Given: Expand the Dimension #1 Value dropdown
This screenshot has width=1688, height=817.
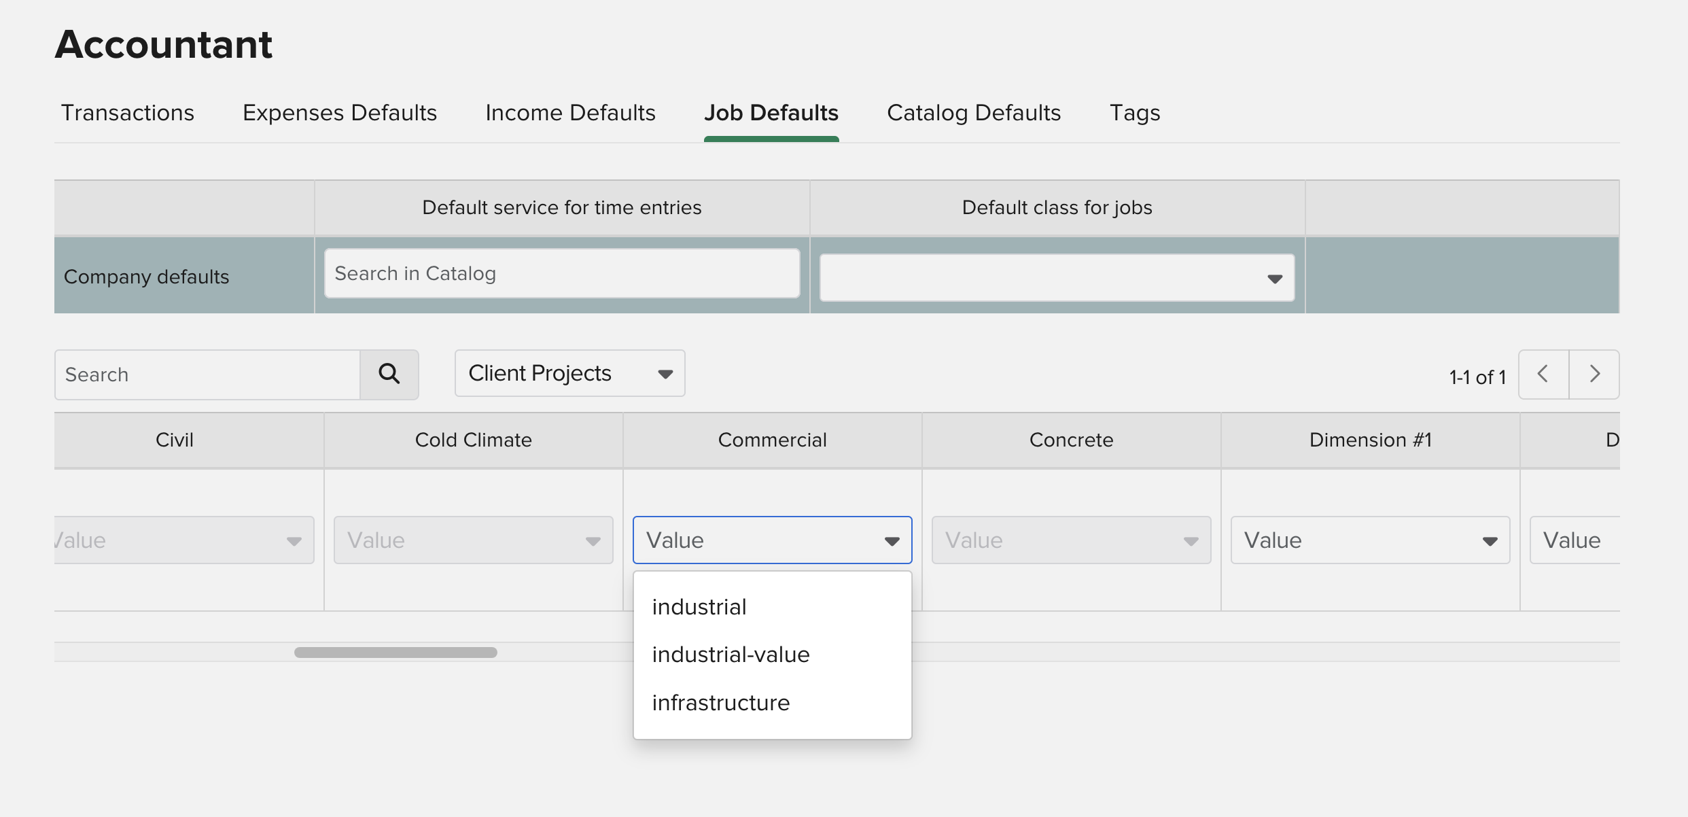Looking at the screenshot, I should 1370,540.
